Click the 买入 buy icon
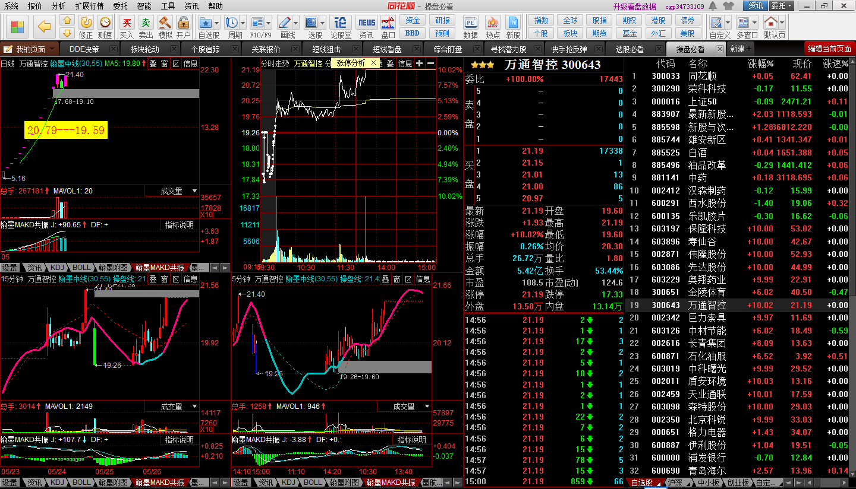Viewport: 856px width, 489px height. click(127, 22)
